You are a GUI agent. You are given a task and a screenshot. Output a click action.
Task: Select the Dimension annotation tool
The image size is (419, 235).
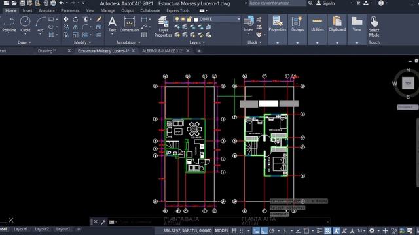[x=130, y=24]
